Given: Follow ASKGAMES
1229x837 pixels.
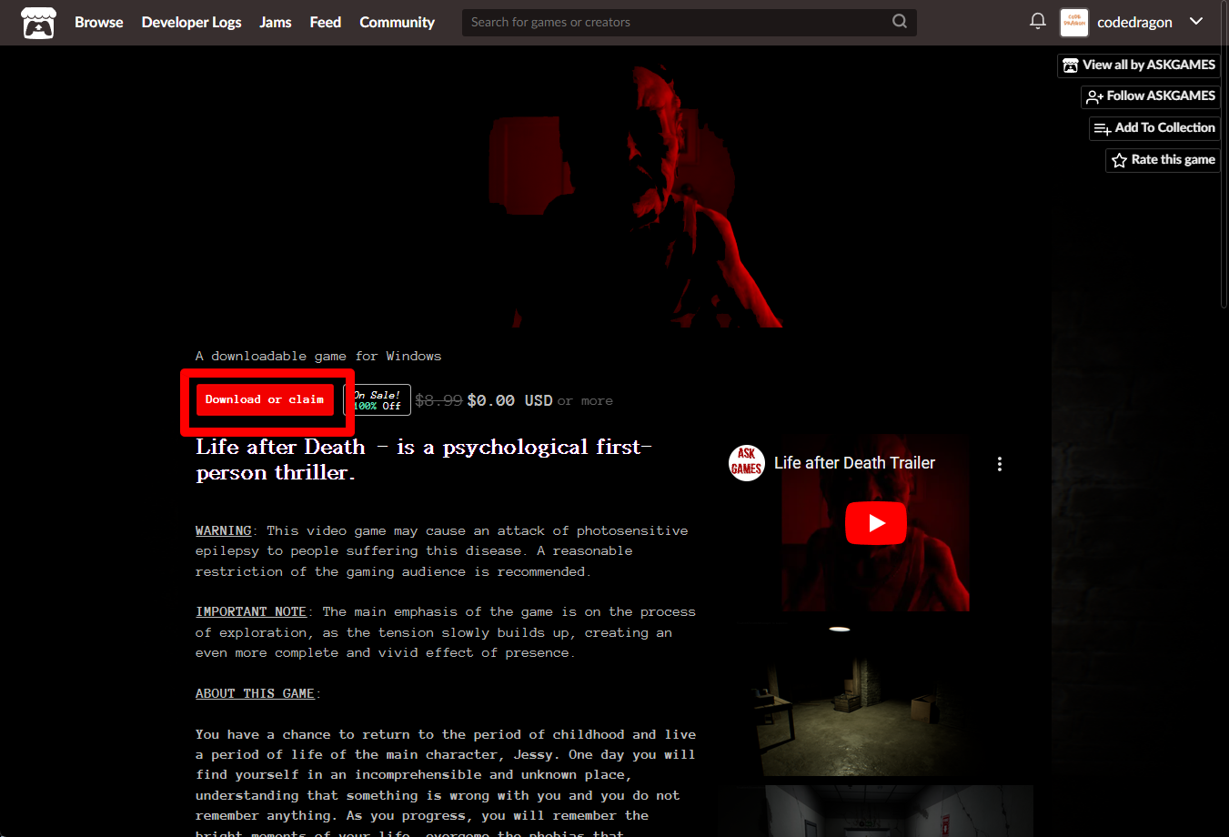Looking at the screenshot, I should tap(1151, 96).
